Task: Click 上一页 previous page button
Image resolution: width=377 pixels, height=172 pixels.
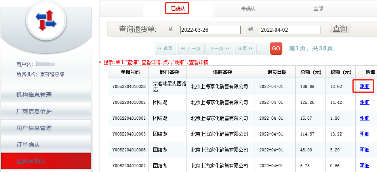Action: click(190, 48)
